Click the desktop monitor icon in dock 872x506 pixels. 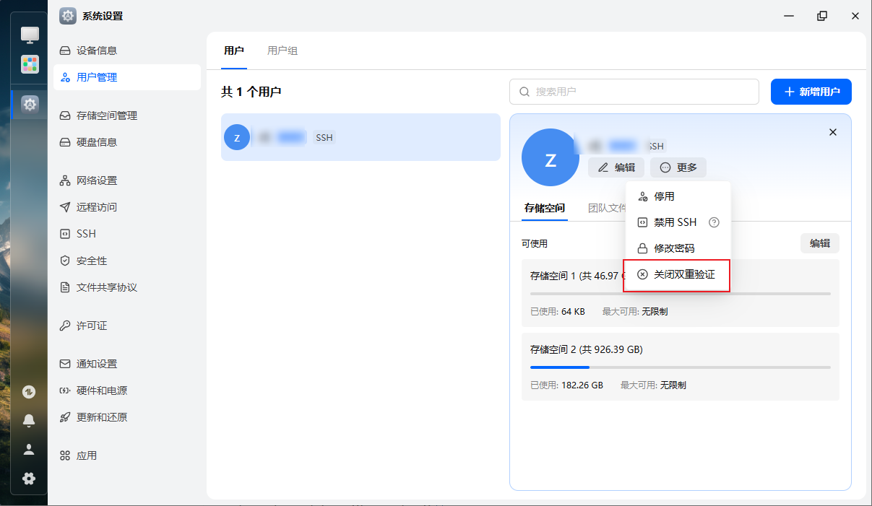tap(30, 34)
